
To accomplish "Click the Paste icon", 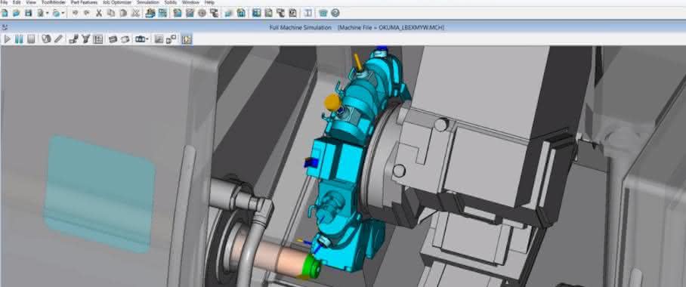I will point(123,13).
